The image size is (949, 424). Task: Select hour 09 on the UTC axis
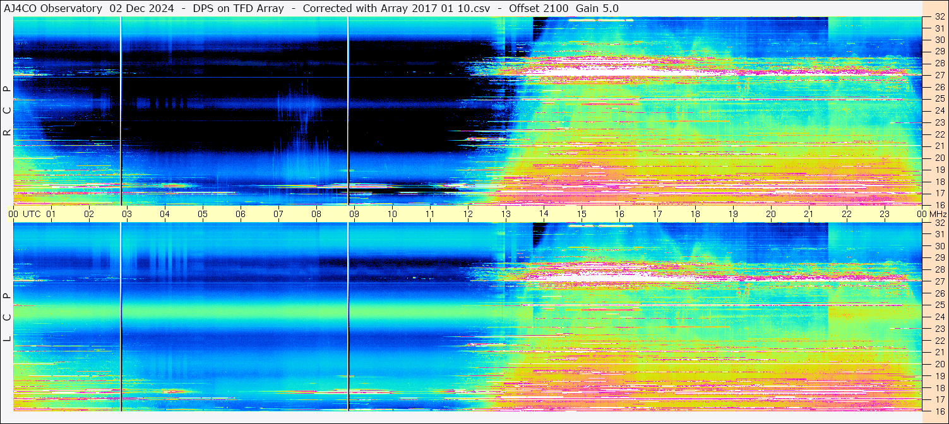coord(354,214)
